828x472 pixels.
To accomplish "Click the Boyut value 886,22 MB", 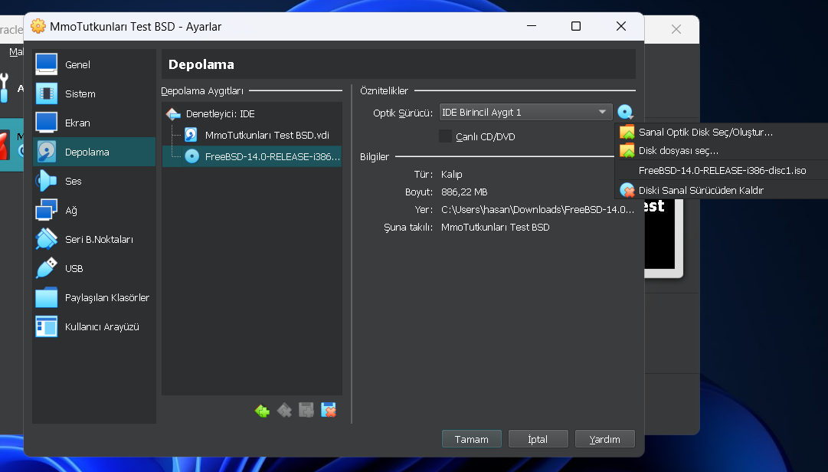I will point(464,192).
